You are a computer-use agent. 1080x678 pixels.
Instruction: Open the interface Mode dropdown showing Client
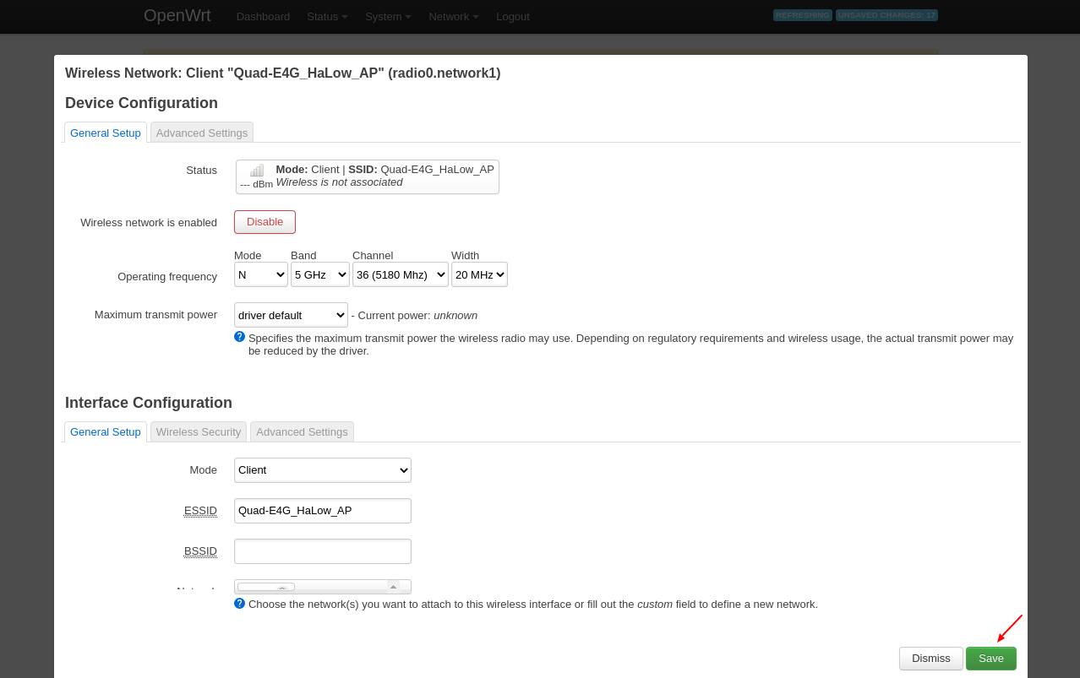[x=323, y=470]
